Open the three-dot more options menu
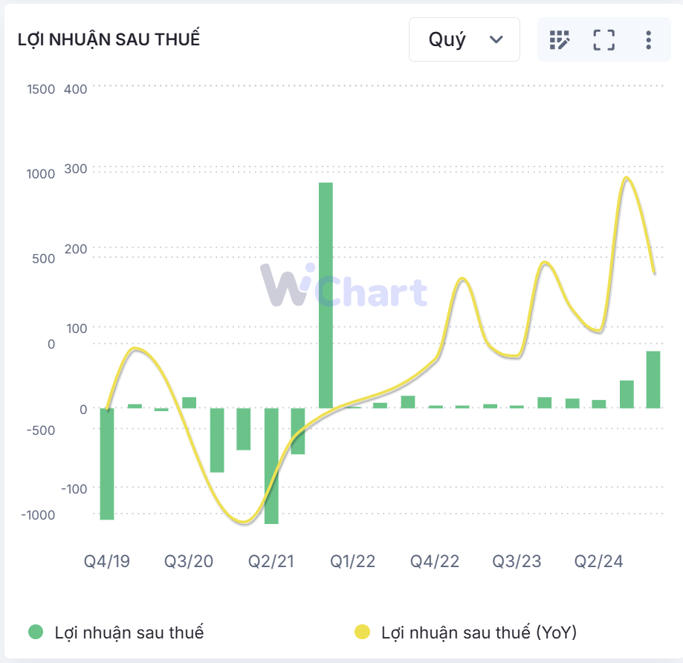This screenshot has height=663, width=683. tap(648, 39)
